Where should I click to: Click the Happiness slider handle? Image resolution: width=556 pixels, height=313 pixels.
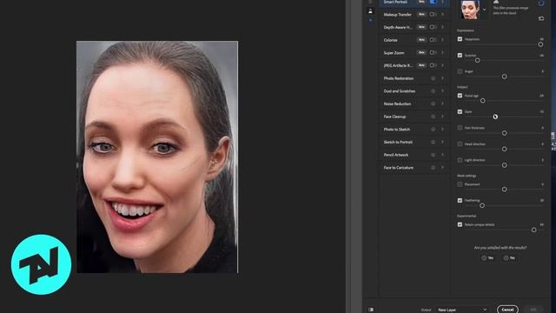coord(540,44)
